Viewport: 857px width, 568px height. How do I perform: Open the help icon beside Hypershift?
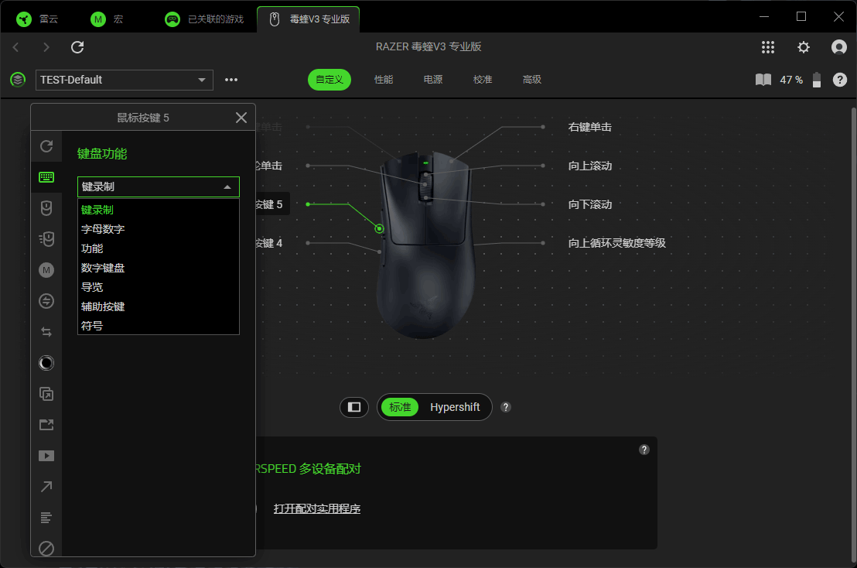click(x=506, y=407)
